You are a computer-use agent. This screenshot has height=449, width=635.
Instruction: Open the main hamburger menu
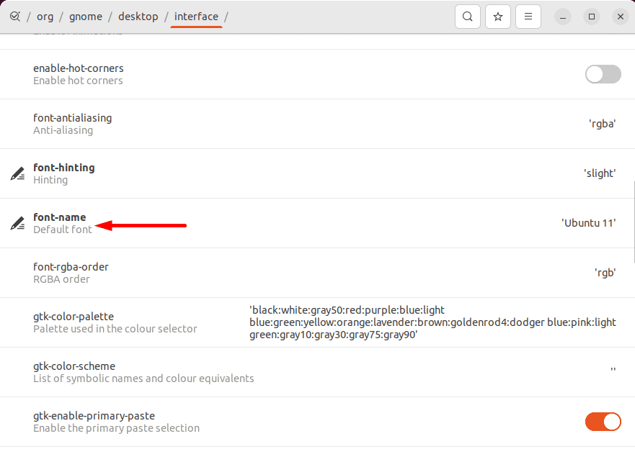pos(528,16)
